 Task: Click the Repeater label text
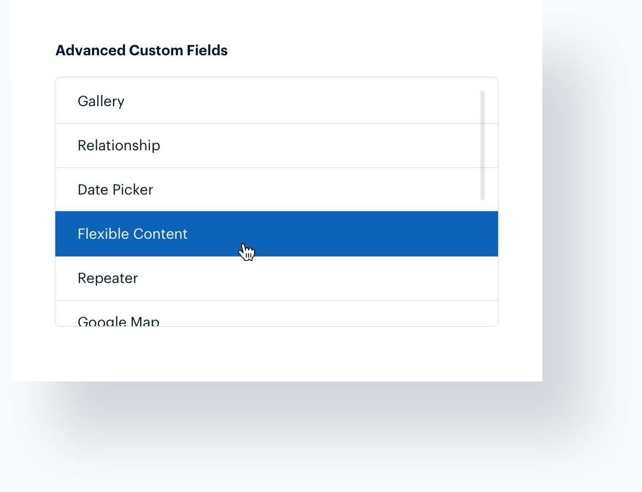pyautogui.click(x=108, y=278)
